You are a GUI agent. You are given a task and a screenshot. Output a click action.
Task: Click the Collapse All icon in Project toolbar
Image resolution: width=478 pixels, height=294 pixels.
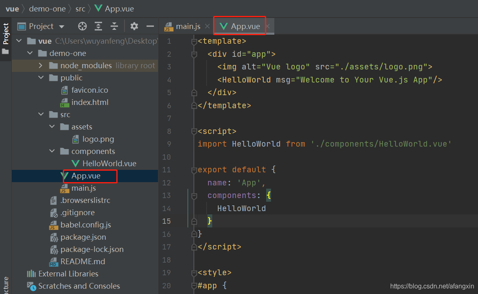114,26
